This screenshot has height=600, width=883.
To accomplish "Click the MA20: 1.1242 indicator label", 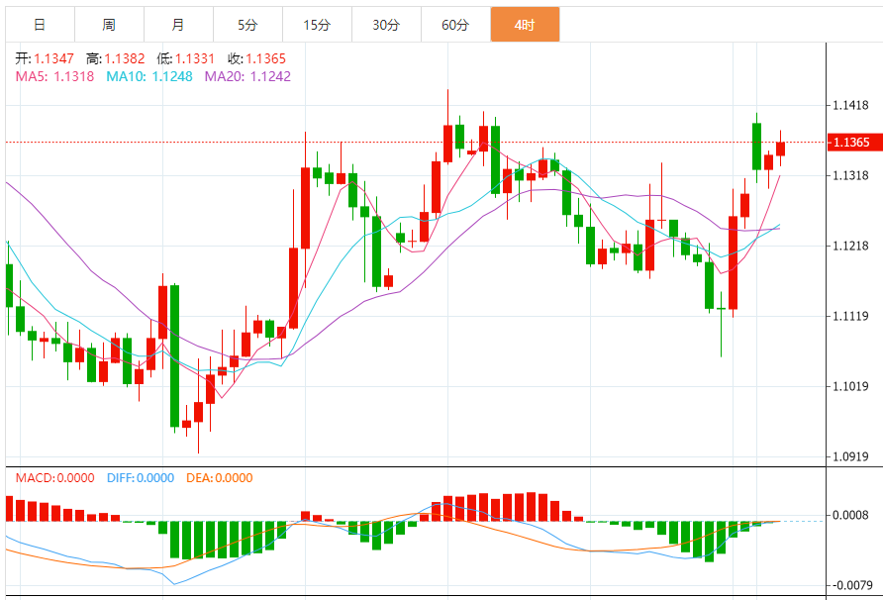I will click(x=247, y=76).
